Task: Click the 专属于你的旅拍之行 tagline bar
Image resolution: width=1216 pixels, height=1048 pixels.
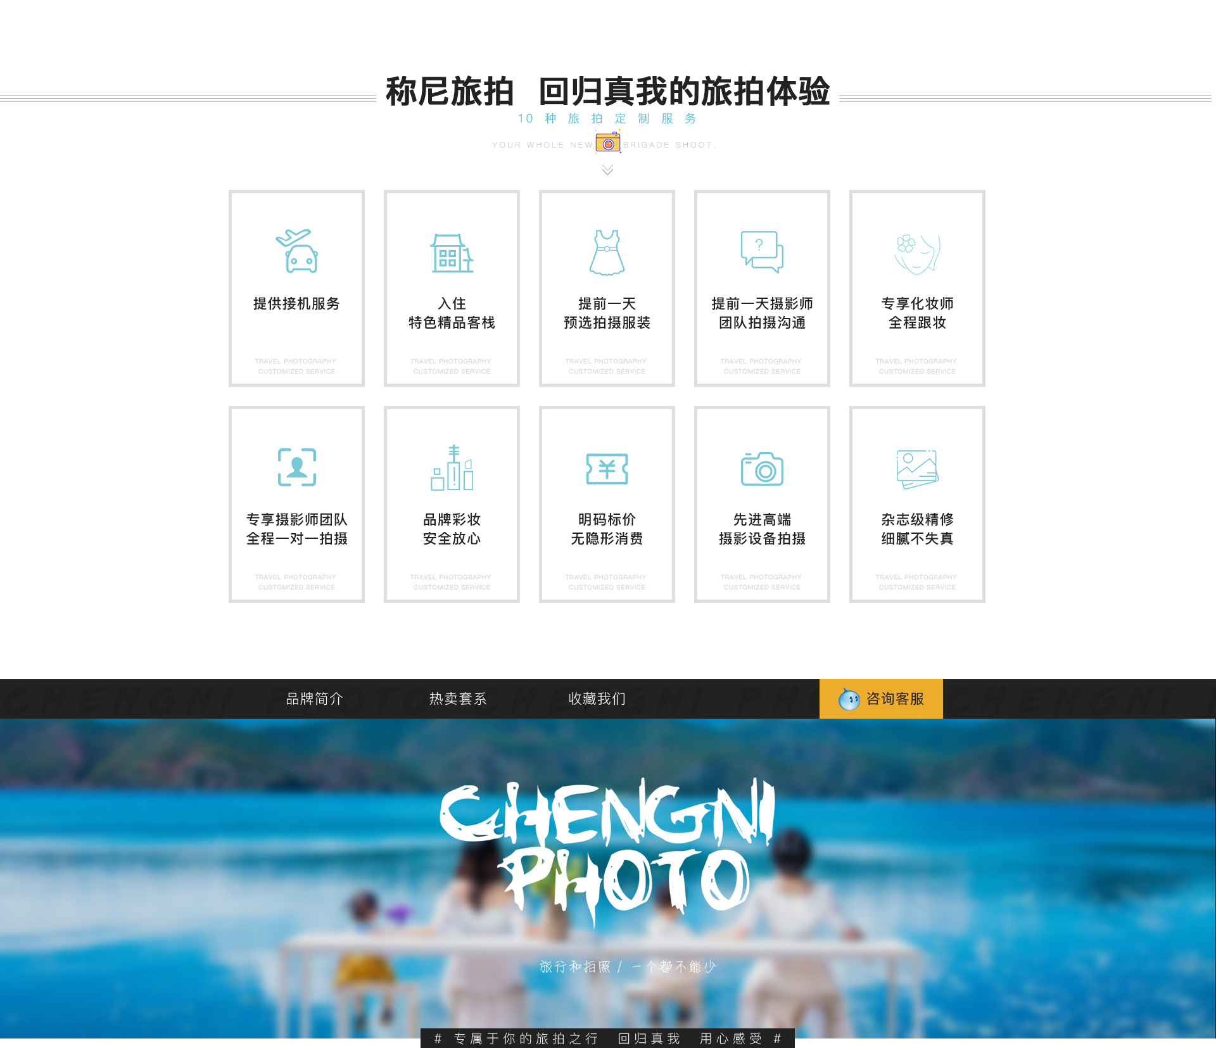Action: 607,1039
